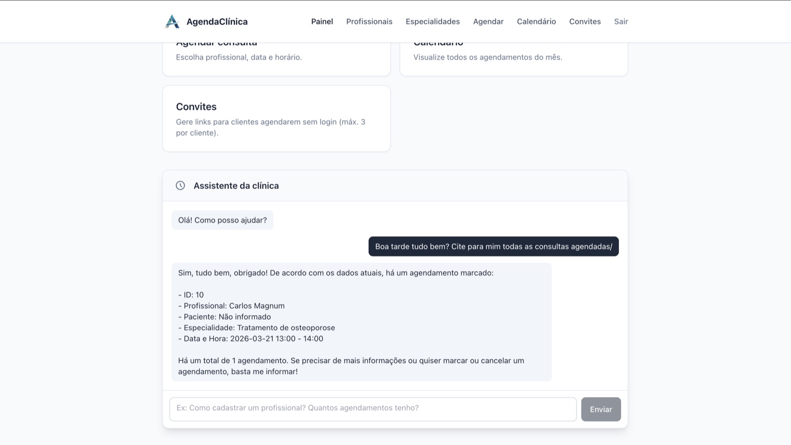Click 'Escolha profissional, data e horário.' description
791x445 pixels.
(239, 57)
